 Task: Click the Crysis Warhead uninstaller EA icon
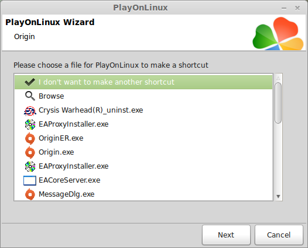click(x=30, y=111)
